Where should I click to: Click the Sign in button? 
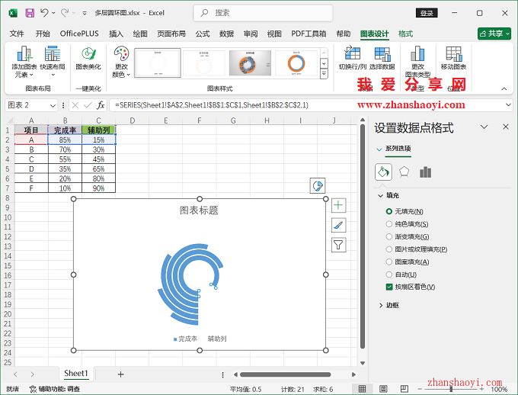click(427, 13)
